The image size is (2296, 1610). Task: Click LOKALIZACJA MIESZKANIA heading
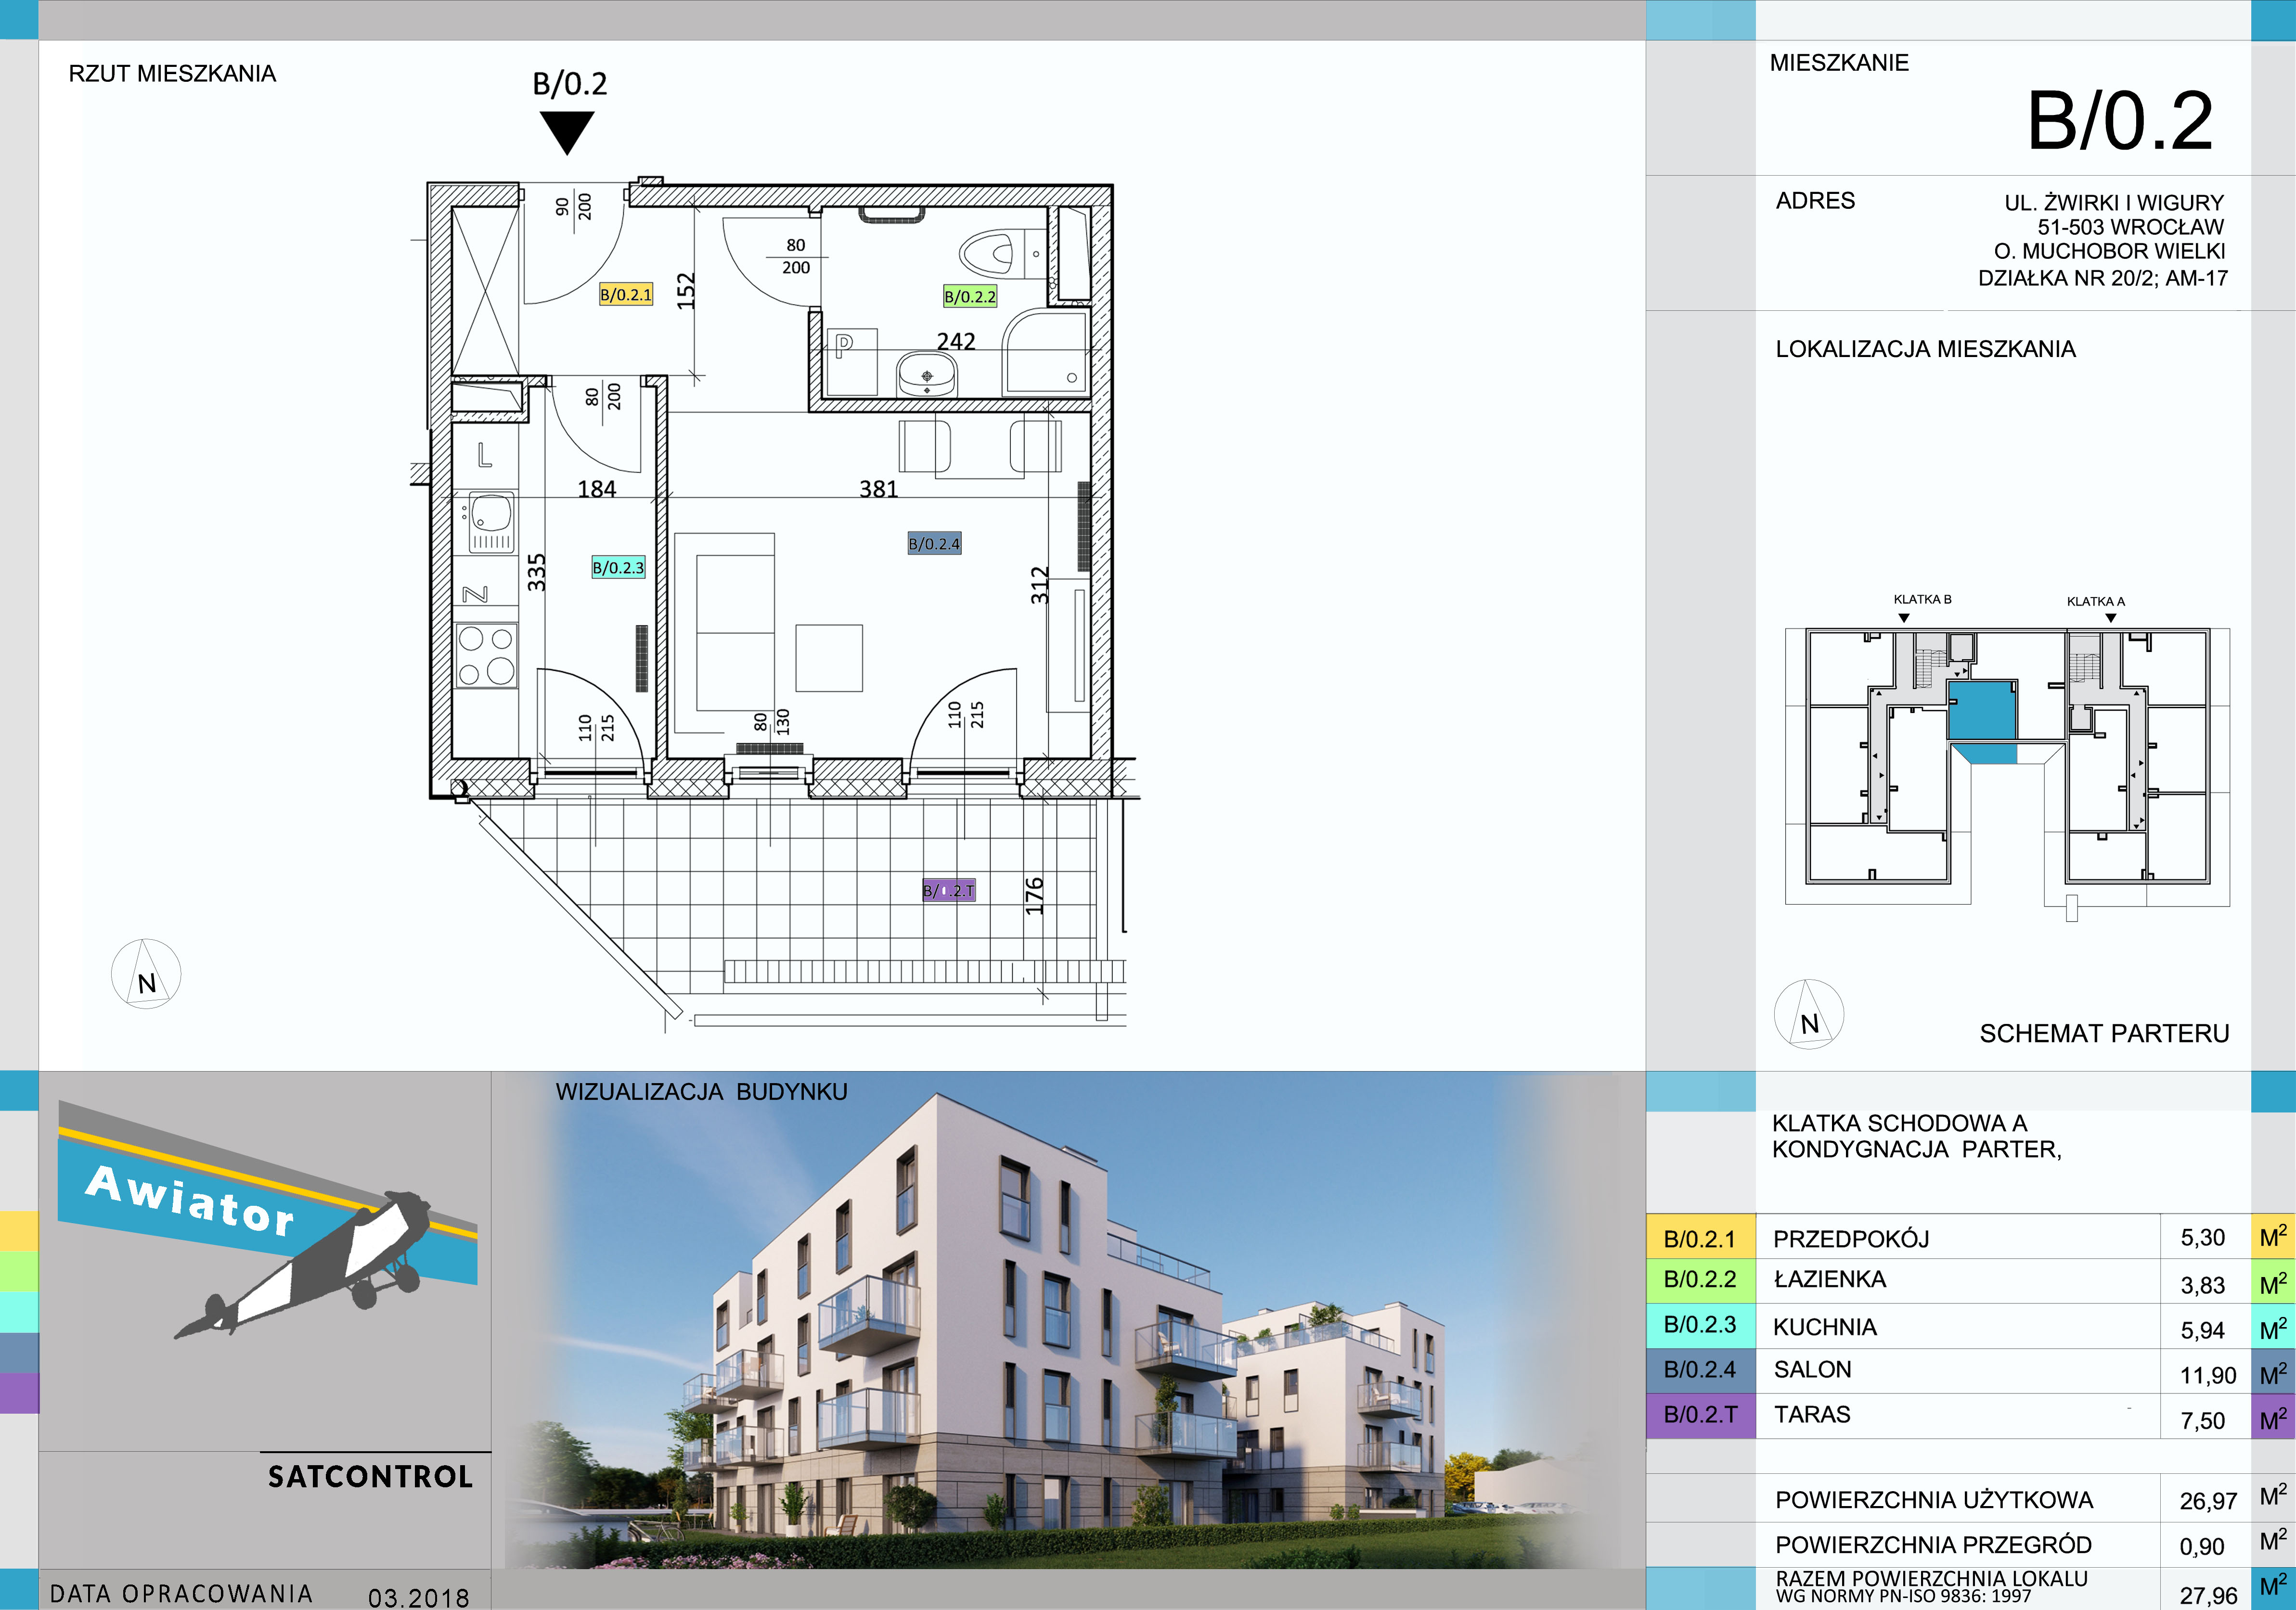1925,349
